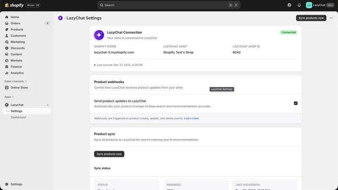Open the Sidekick icon beside the bell
The width and height of the screenshot is (338, 190).
point(289,5)
